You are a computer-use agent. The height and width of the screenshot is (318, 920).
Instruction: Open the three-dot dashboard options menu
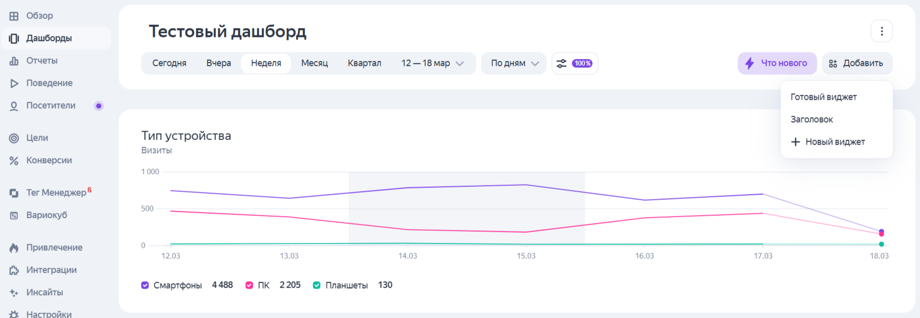pyautogui.click(x=882, y=31)
